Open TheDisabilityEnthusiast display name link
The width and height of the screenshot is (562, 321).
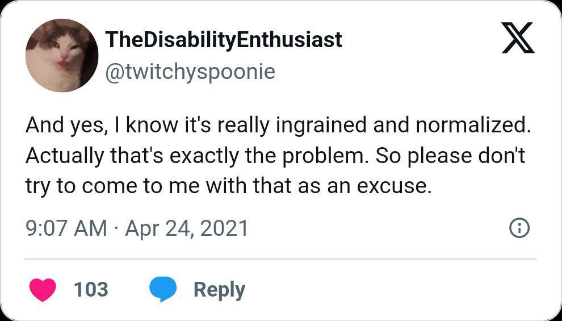click(x=224, y=40)
